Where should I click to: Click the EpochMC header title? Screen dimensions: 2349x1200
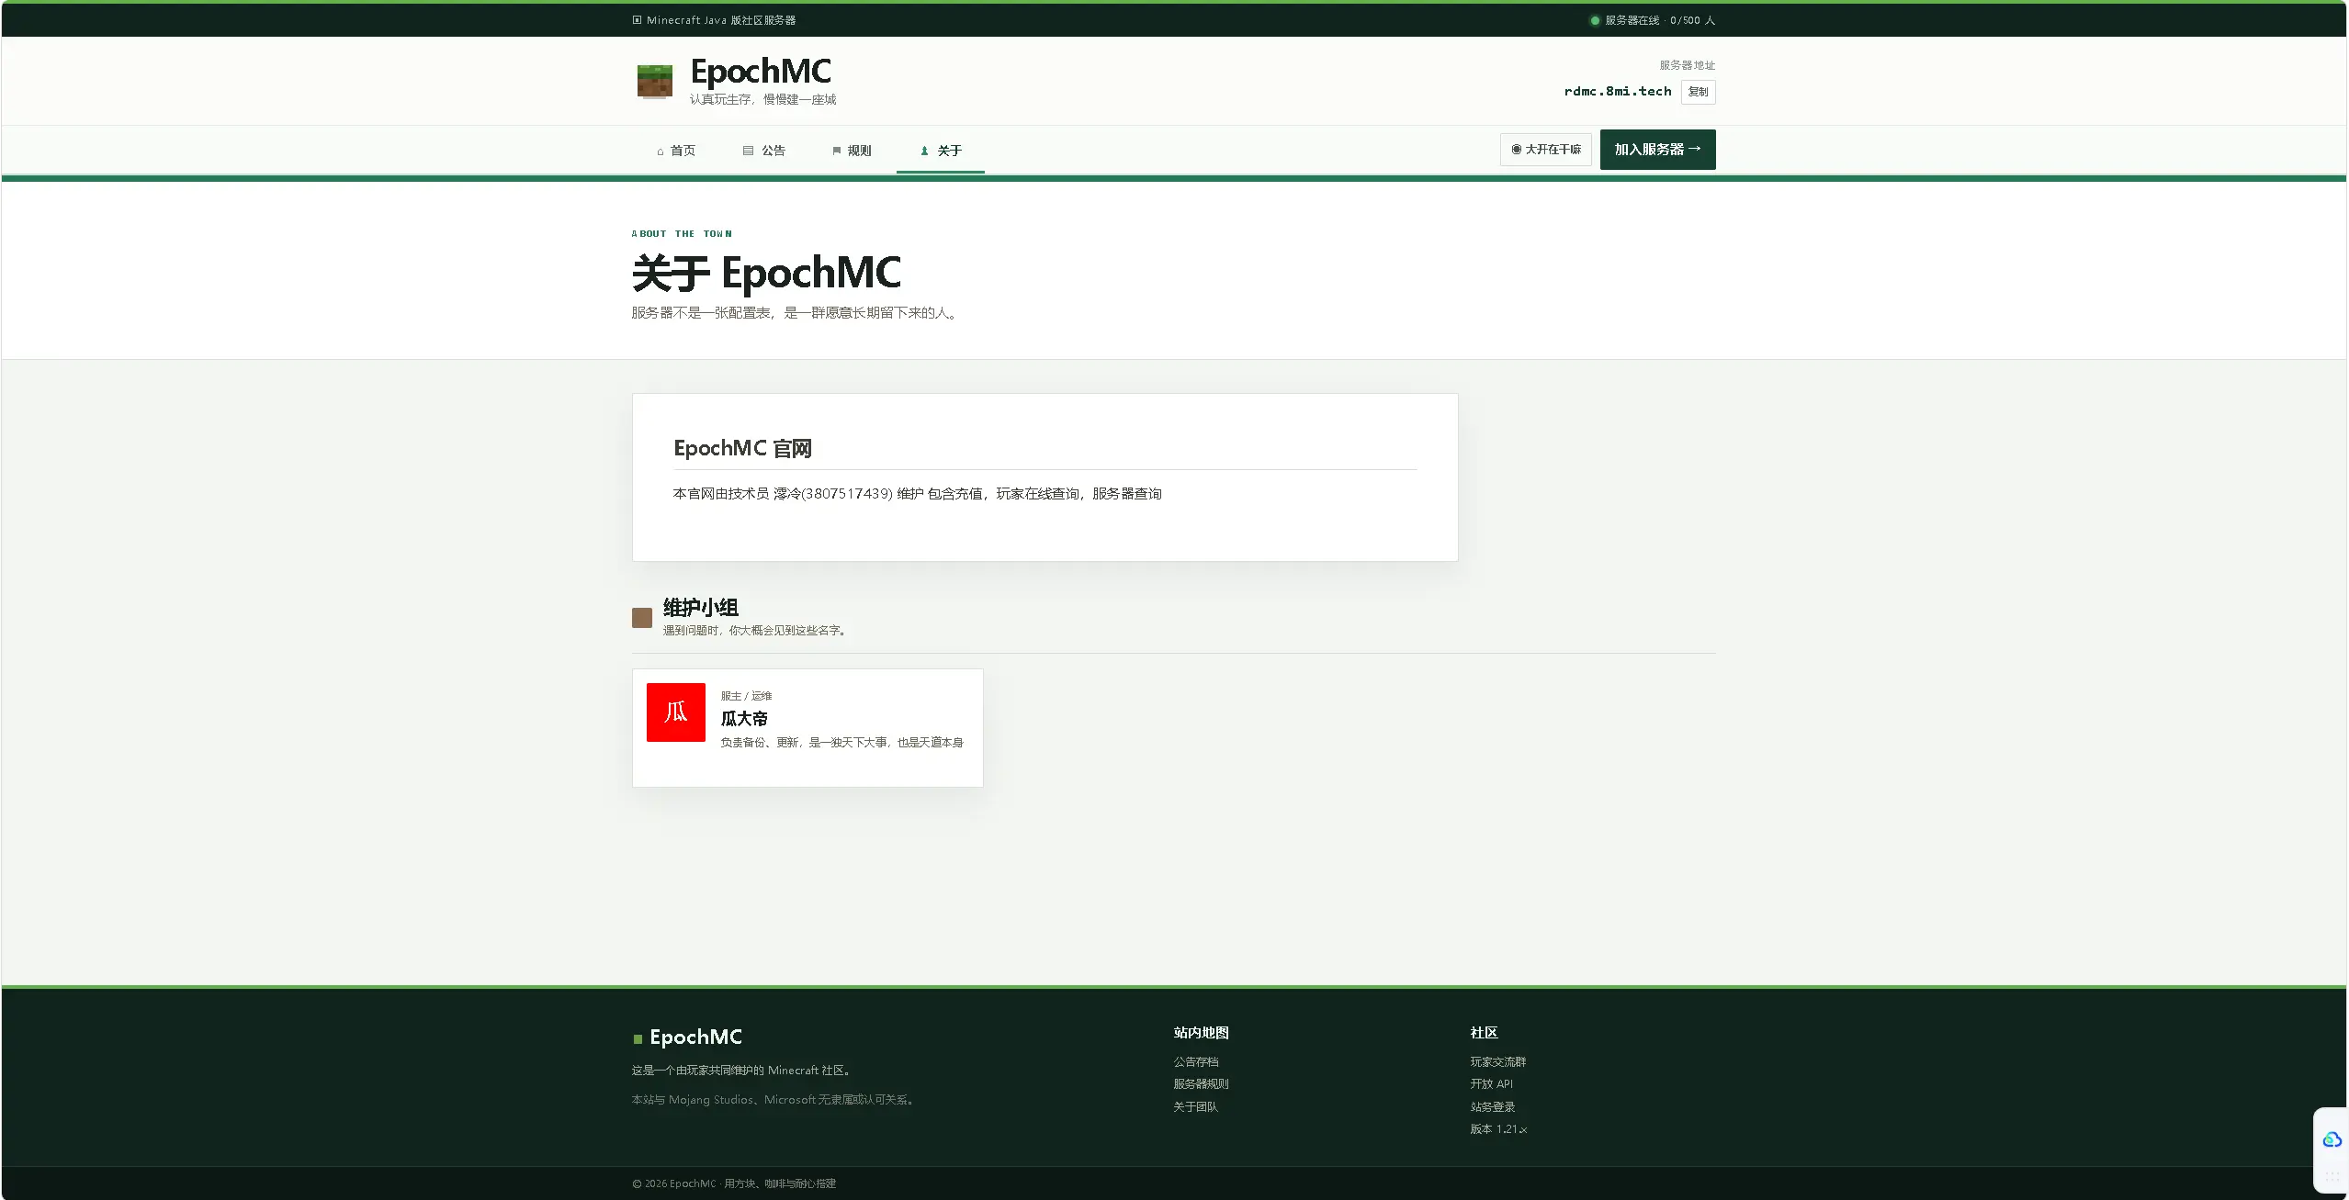(761, 72)
